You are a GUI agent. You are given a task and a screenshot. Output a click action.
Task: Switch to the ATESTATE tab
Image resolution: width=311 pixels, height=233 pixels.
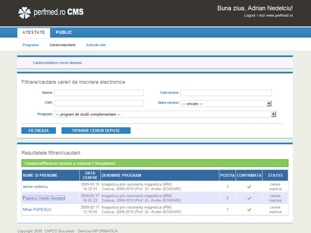(34, 33)
